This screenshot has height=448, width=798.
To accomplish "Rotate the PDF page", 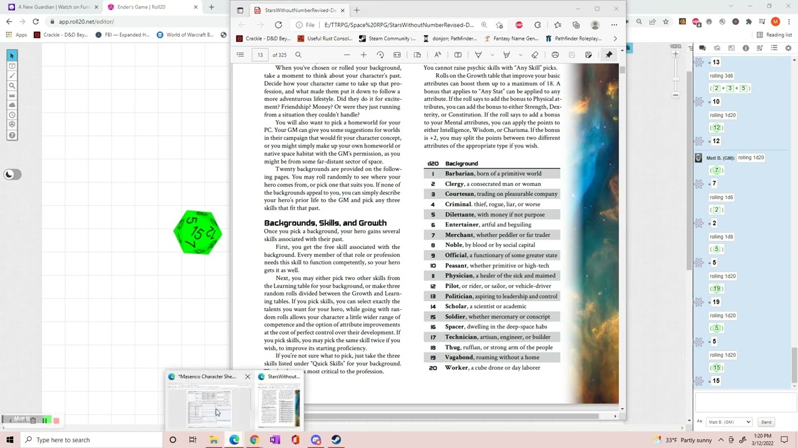I will pyautogui.click(x=380, y=55).
